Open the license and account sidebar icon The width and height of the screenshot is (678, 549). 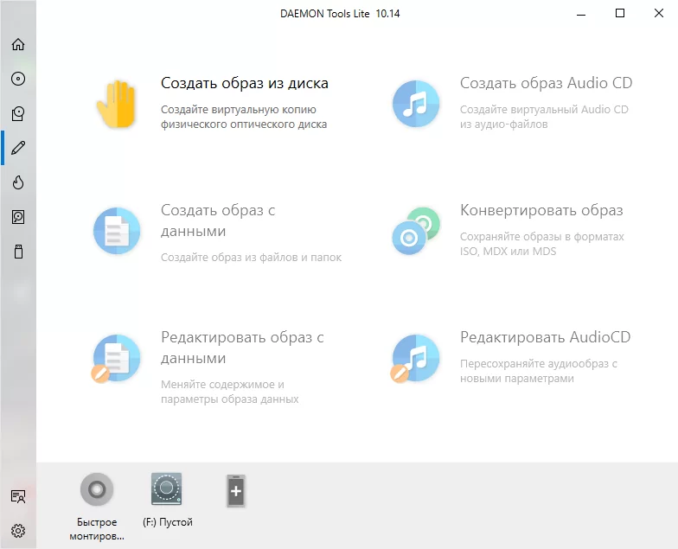click(18, 496)
